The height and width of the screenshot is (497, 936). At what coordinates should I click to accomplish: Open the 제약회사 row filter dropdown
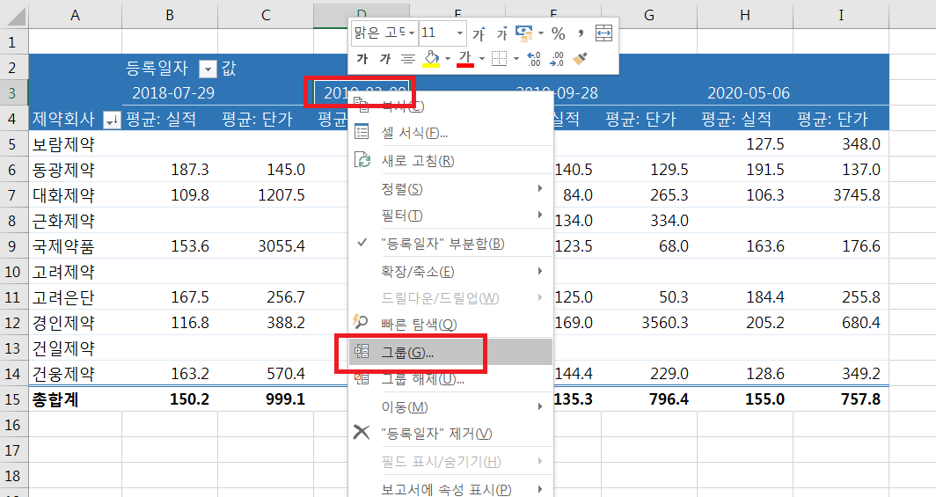pos(112,120)
